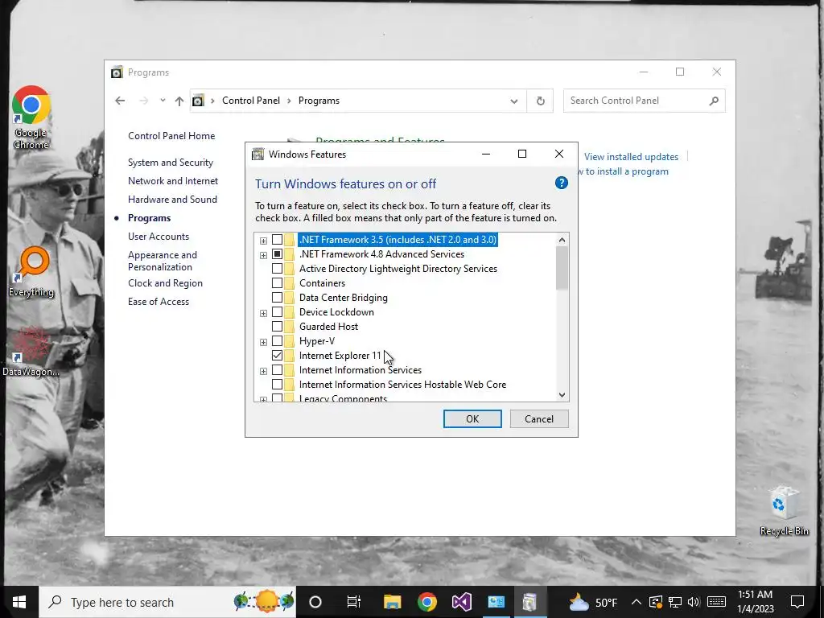This screenshot has width=824, height=618.
Task: Click the Windows Start button
Action: click(x=19, y=602)
